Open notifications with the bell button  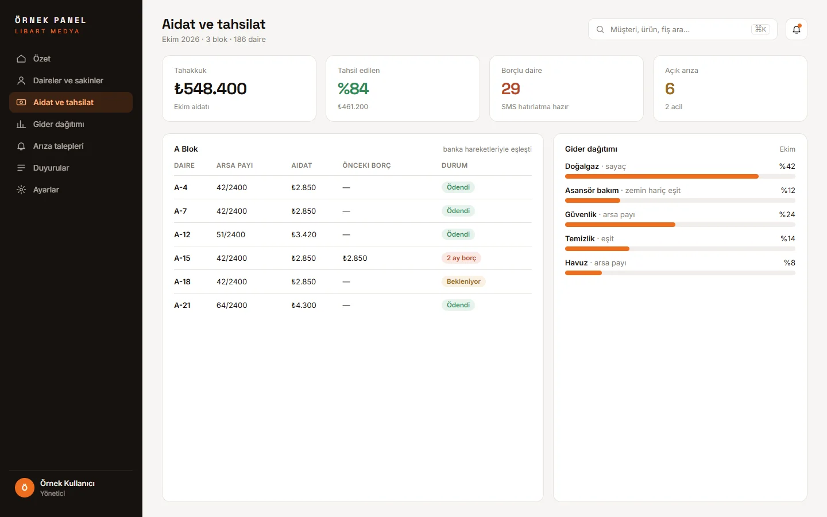point(797,29)
